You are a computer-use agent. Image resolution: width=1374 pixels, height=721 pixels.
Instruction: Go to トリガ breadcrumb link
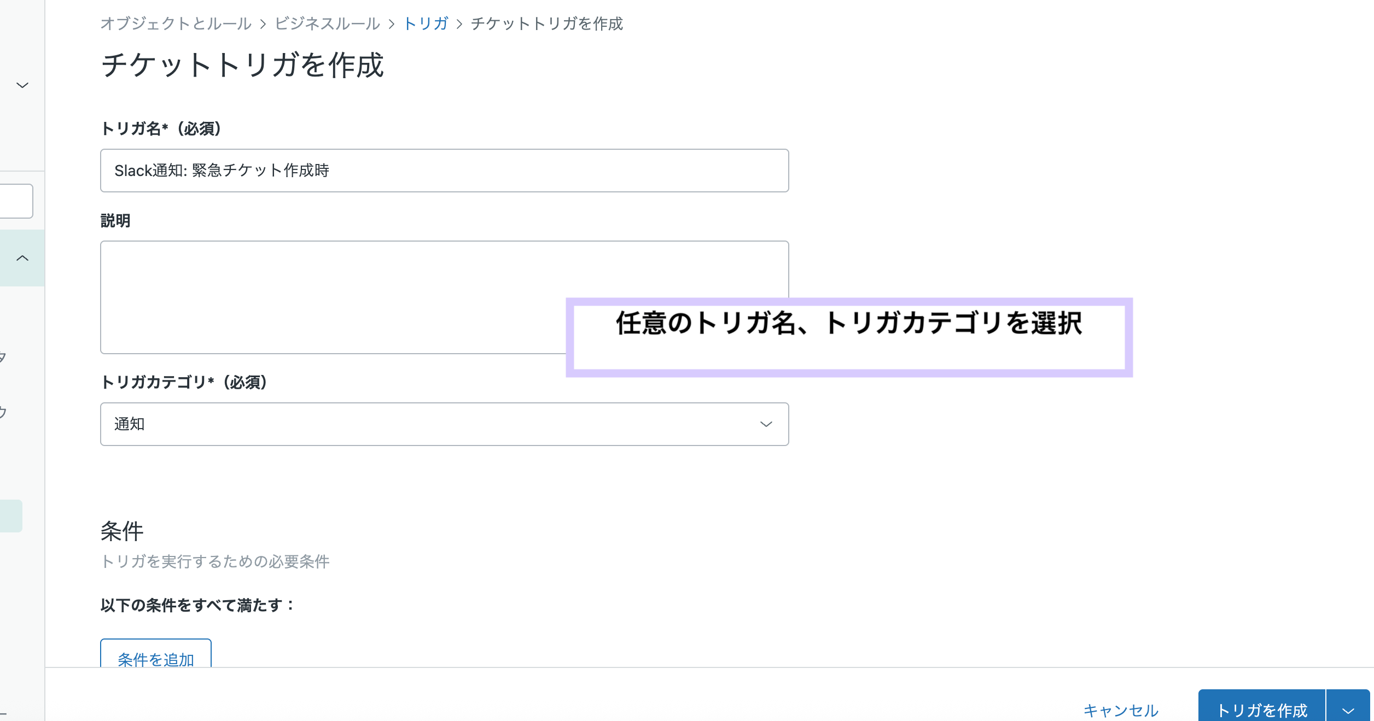point(426,24)
